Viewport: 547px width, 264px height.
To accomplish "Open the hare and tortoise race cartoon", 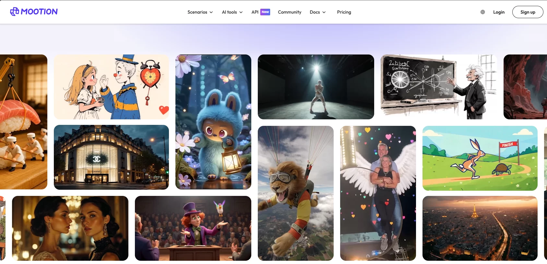I will [480, 158].
